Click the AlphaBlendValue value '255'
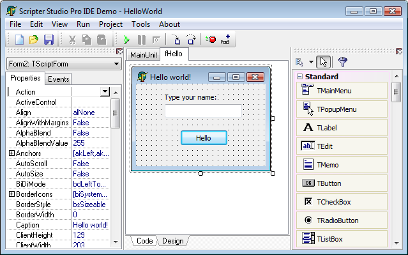This screenshot has width=408, height=255. click(x=79, y=143)
